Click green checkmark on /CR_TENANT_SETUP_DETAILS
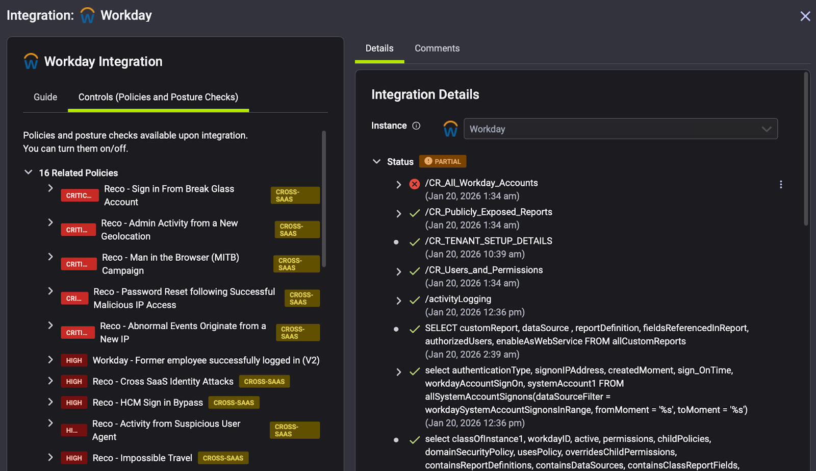Image resolution: width=816 pixels, height=471 pixels. pos(415,242)
